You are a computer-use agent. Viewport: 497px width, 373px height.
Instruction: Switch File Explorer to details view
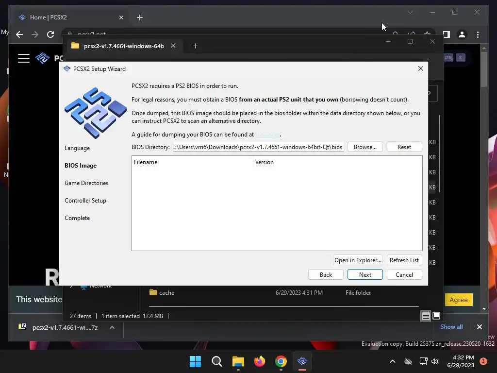(x=426, y=316)
